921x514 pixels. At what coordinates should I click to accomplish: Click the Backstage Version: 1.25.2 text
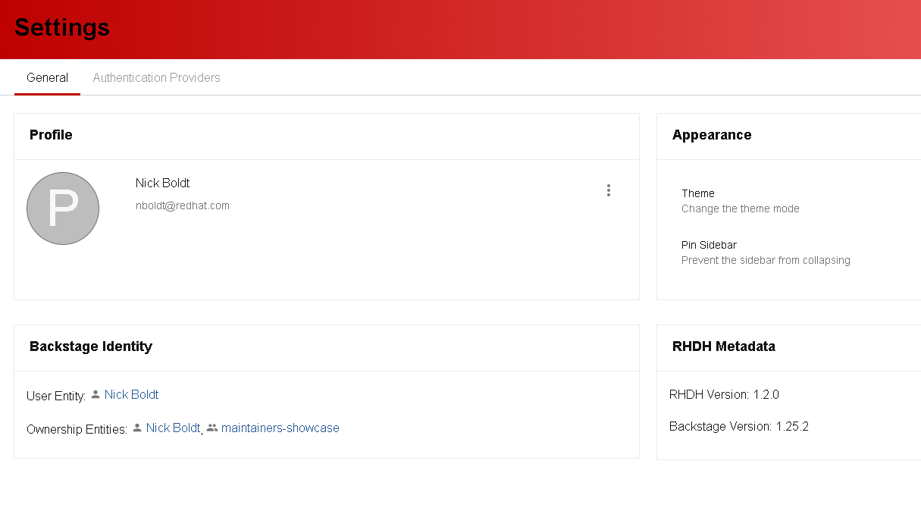point(739,426)
